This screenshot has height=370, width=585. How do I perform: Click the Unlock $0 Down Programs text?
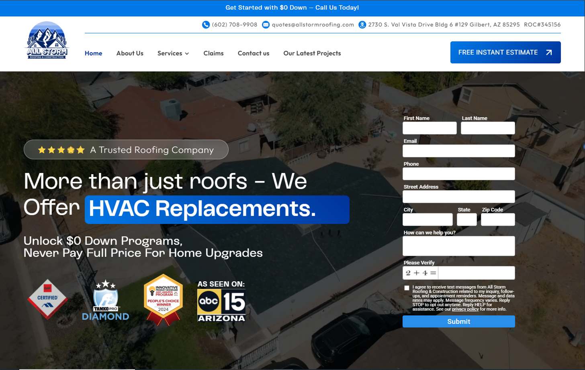tap(103, 241)
